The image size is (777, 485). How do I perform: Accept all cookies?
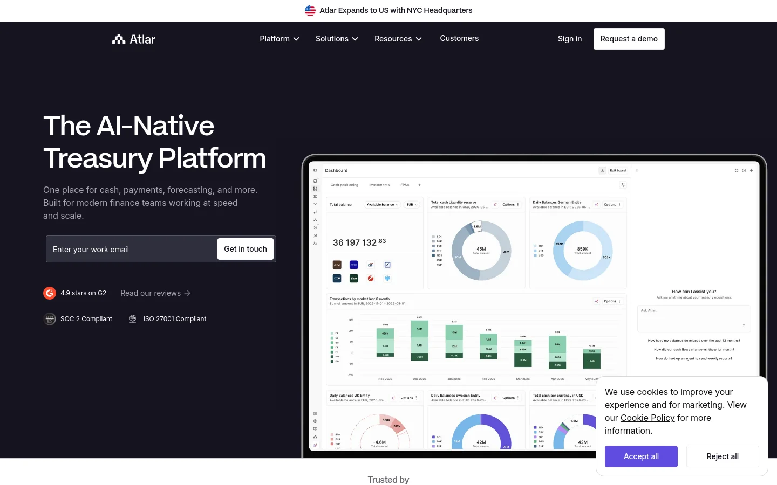tap(641, 456)
